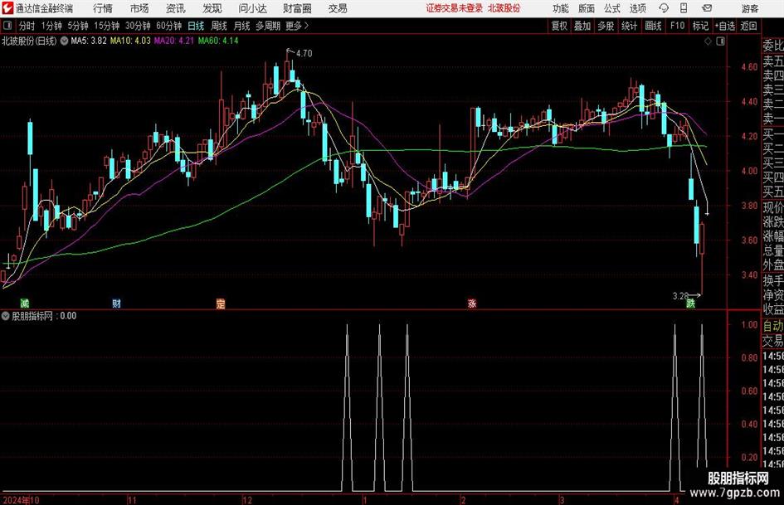This screenshot has height=505, width=784.
Task: Click the 多股 multi-stock button
Action: tap(606, 26)
